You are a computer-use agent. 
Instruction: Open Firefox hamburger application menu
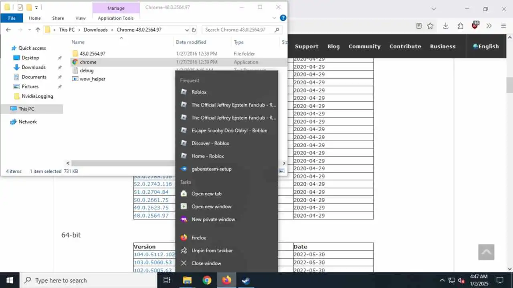click(503, 26)
